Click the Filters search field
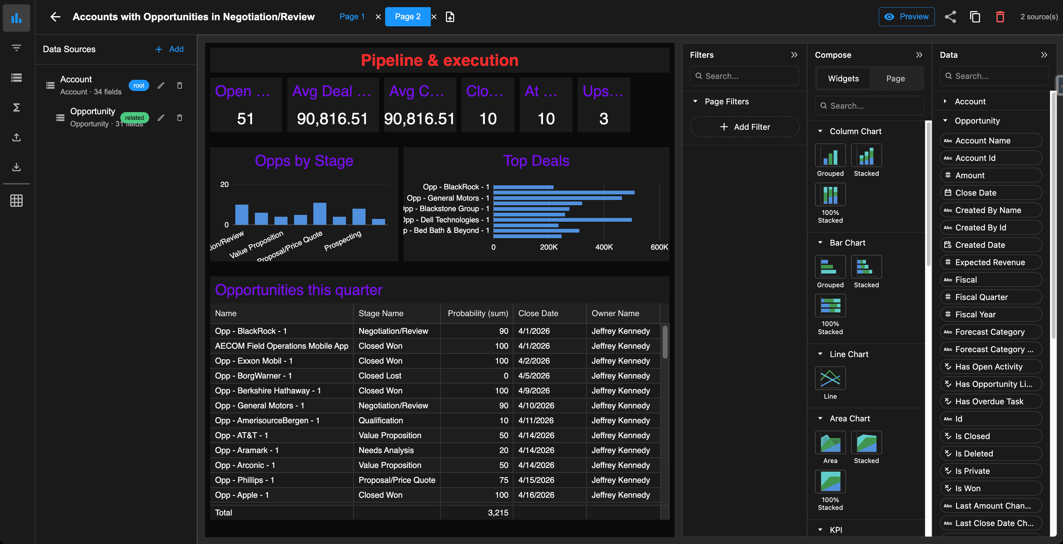1063x544 pixels. pos(744,76)
